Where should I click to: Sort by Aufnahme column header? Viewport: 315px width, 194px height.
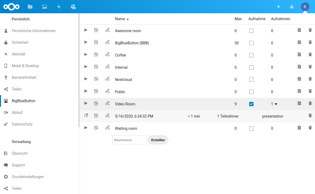(257, 19)
